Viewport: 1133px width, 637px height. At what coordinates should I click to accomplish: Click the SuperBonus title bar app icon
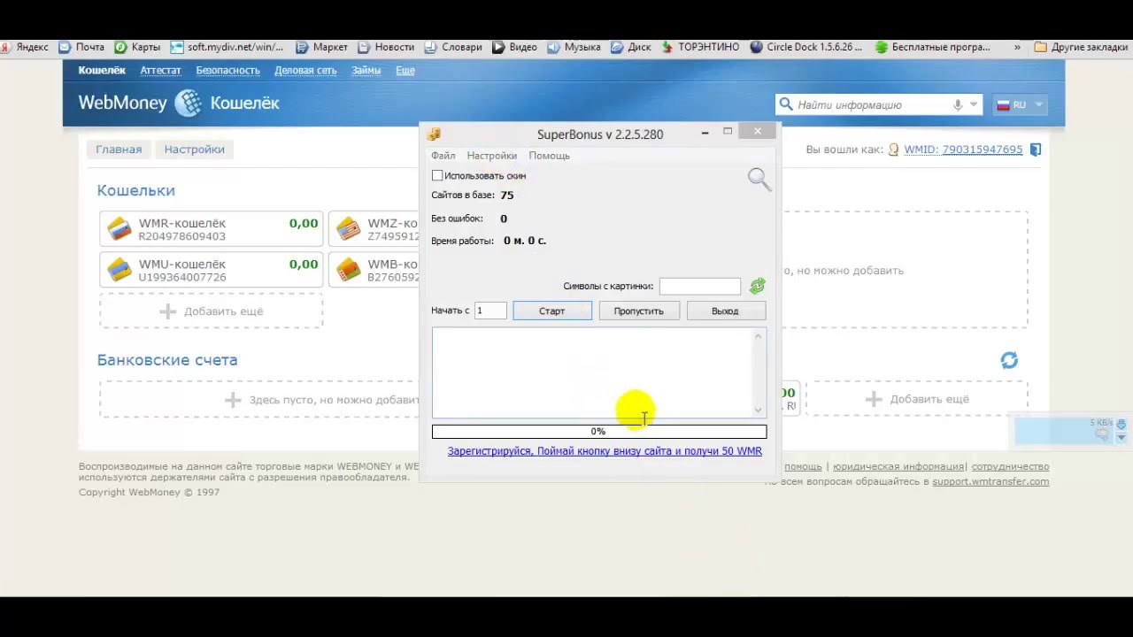point(434,134)
